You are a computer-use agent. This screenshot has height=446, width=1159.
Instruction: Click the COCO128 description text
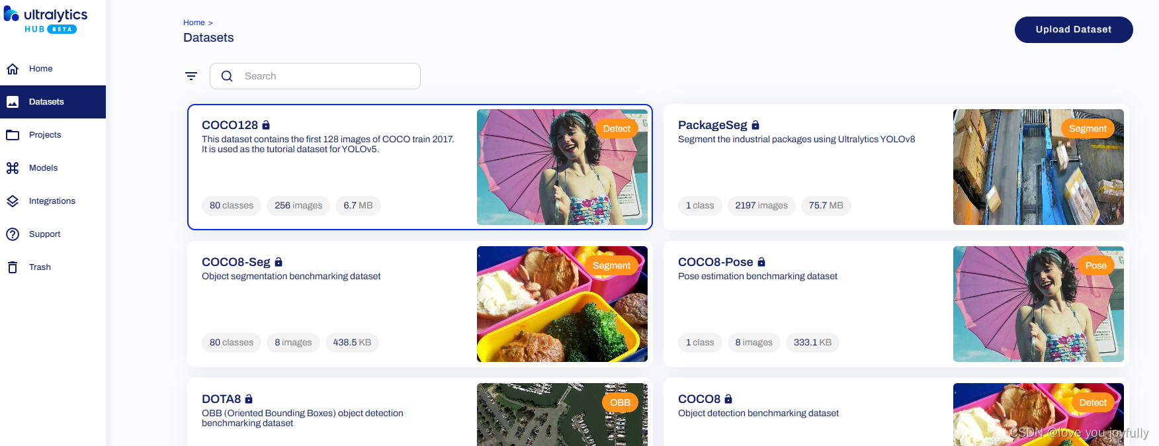point(328,144)
